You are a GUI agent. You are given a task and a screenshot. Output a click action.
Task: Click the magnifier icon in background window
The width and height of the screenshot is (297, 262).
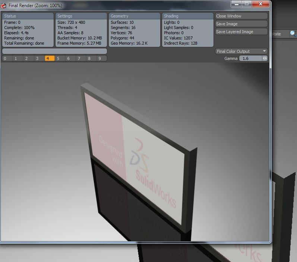(293, 33)
